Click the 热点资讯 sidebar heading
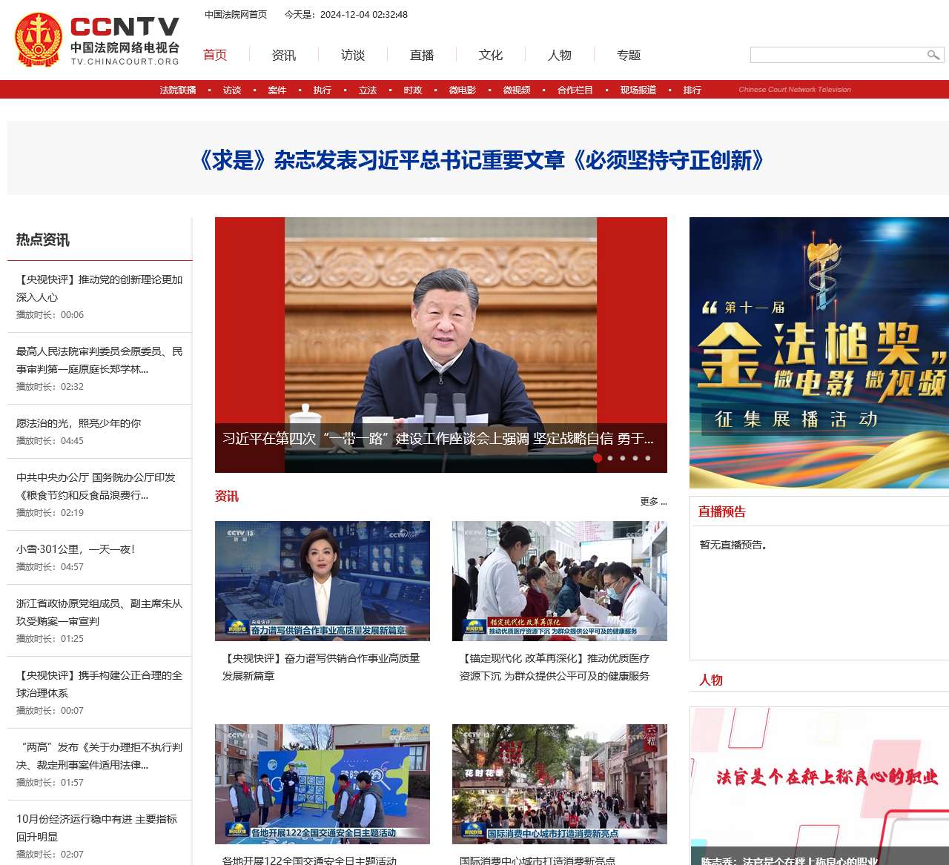Screen dimensions: 949x865 pyautogui.click(x=43, y=239)
